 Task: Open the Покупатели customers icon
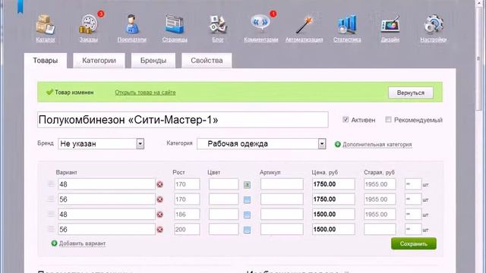tap(132, 24)
